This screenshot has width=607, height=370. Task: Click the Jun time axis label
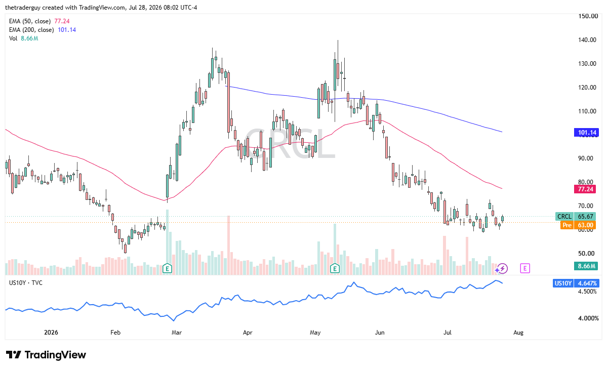(380, 333)
